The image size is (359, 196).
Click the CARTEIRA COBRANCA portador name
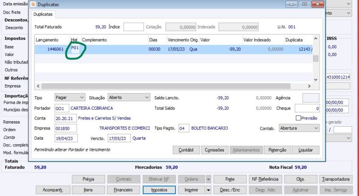tap(92, 108)
